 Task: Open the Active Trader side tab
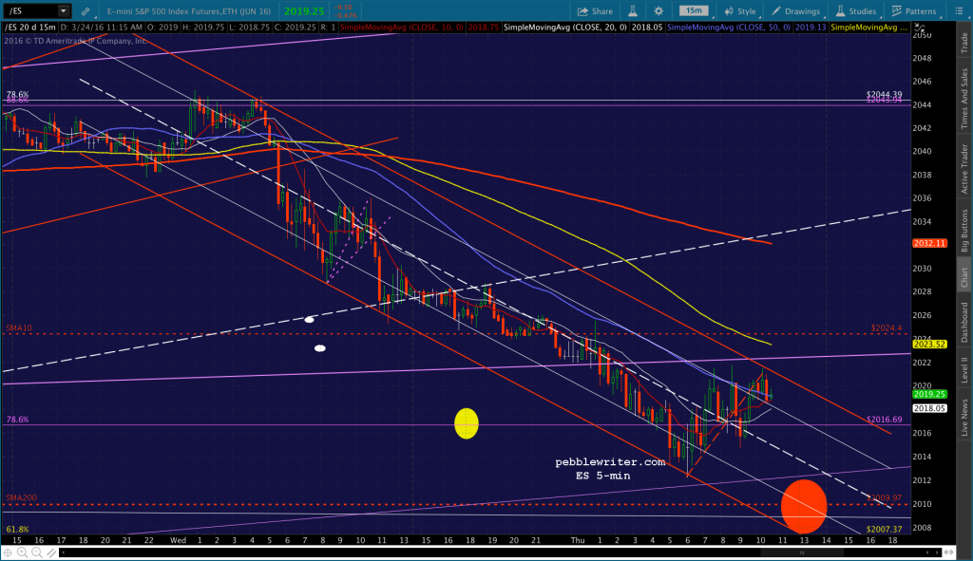point(964,169)
